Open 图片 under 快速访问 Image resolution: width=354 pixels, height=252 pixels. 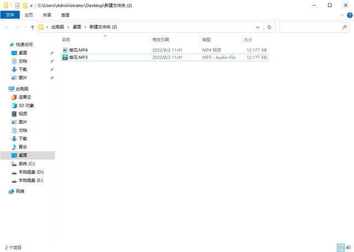(x=23, y=78)
